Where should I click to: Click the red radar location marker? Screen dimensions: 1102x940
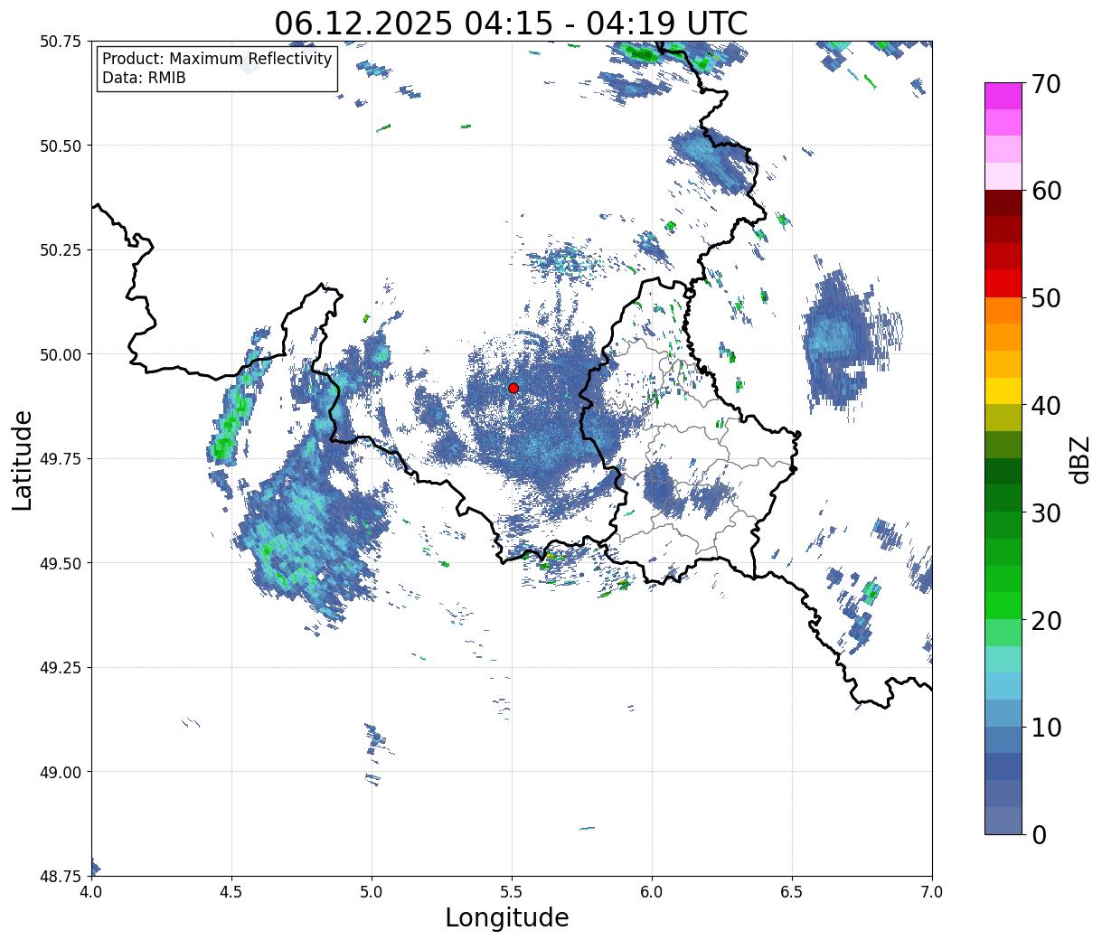click(x=513, y=388)
